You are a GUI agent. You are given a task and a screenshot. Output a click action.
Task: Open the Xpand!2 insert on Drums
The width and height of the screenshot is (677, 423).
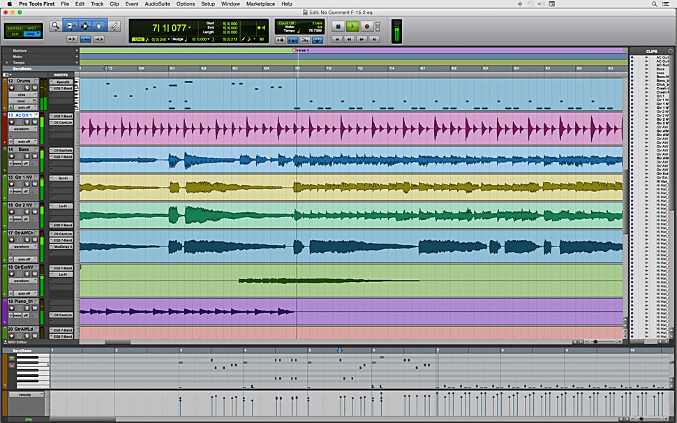point(61,82)
